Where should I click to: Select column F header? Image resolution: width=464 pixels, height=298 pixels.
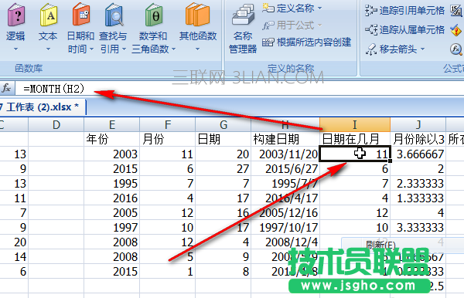click(x=168, y=124)
